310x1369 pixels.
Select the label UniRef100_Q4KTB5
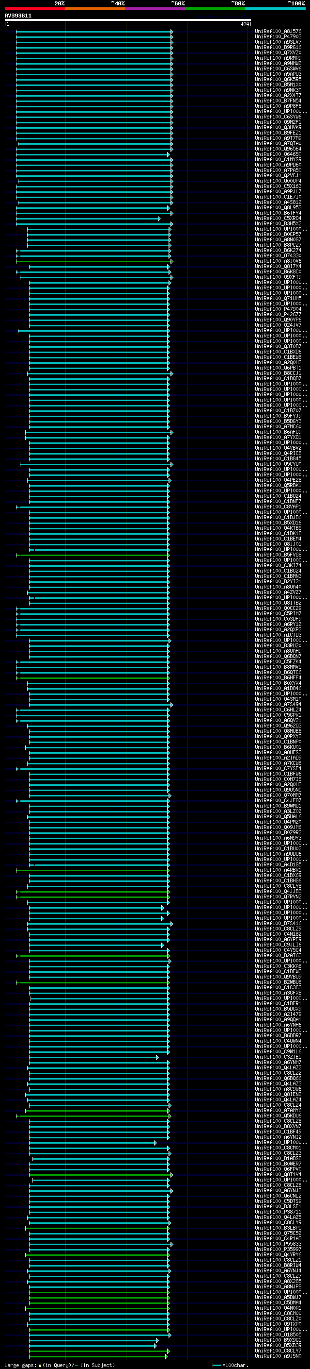click(x=278, y=528)
